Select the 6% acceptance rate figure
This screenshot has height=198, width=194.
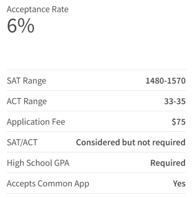click(x=21, y=26)
